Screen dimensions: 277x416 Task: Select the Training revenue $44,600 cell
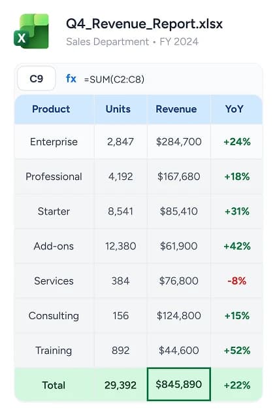click(178, 350)
